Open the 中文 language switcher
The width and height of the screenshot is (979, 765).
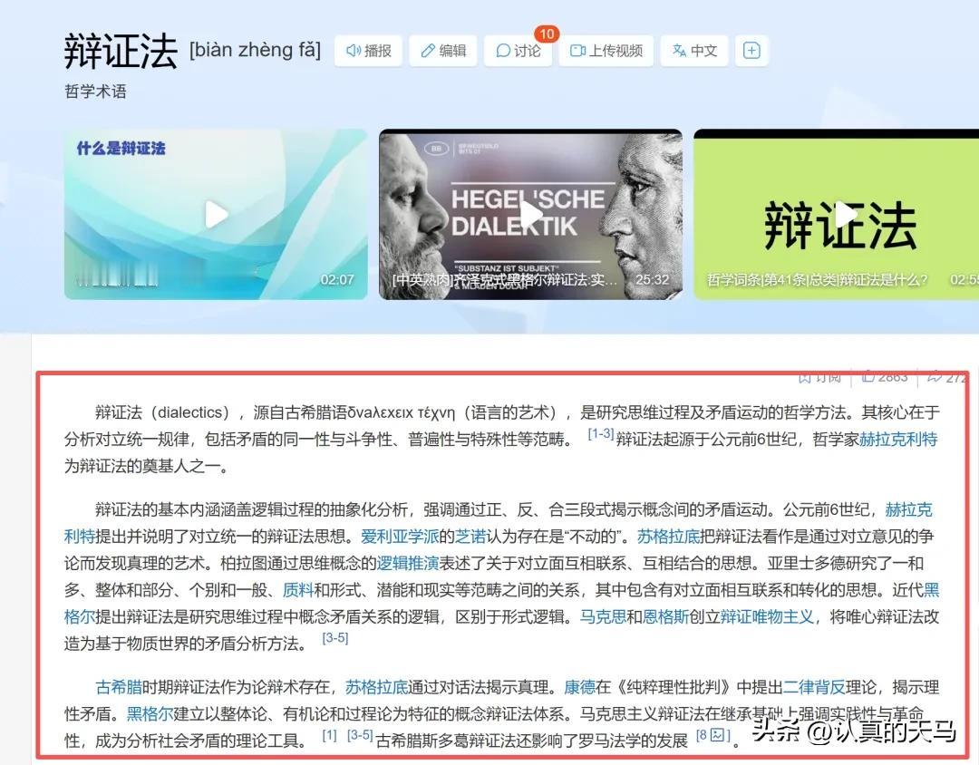pyautogui.click(x=694, y=51)
